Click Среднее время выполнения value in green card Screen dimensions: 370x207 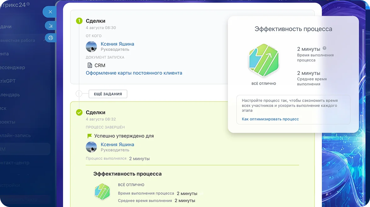[x=185, y=201]
